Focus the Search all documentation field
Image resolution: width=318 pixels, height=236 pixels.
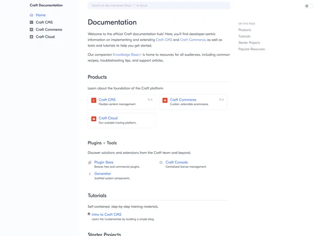coord(159,6)
